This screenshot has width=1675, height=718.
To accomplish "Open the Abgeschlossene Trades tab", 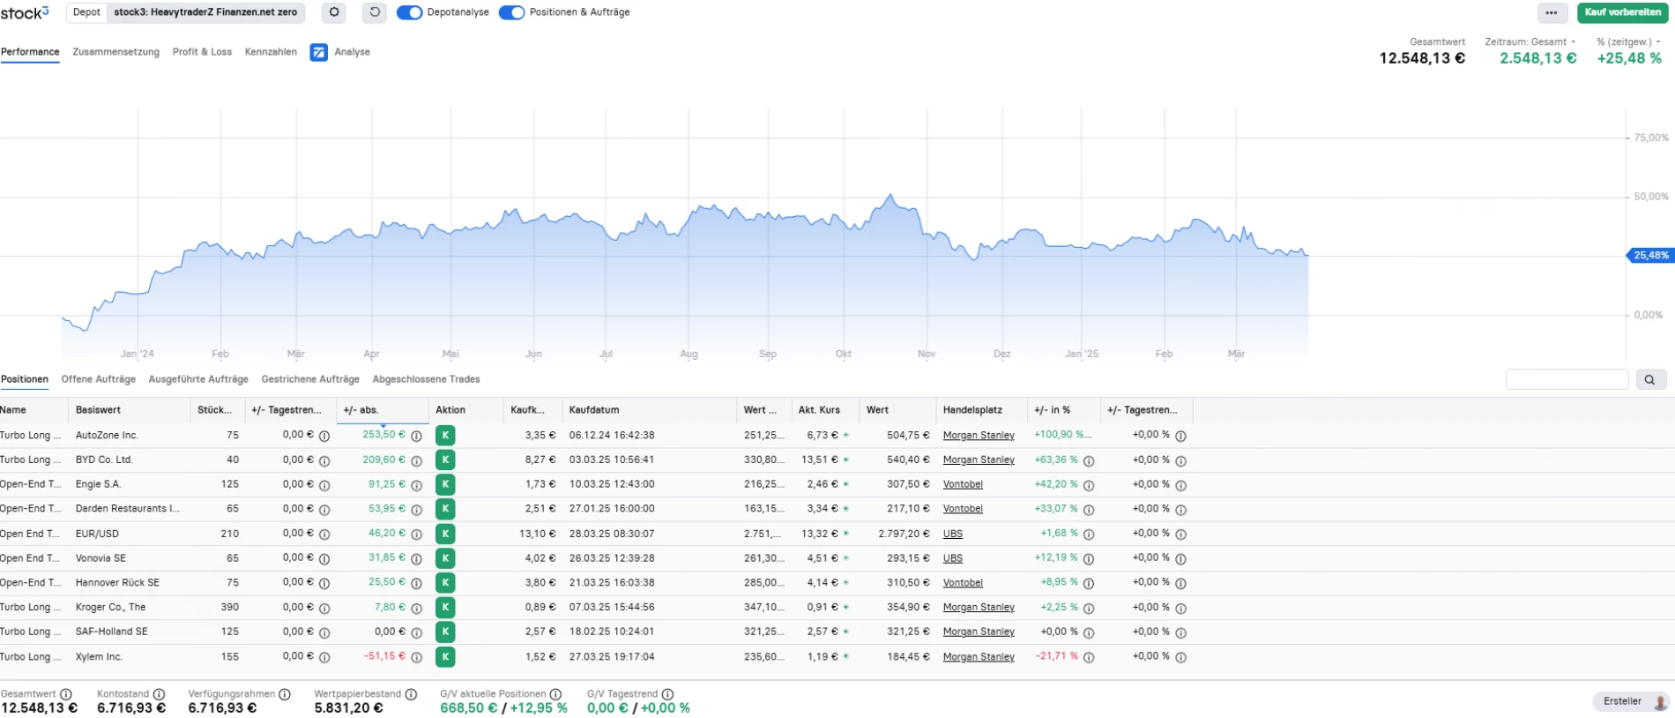I will pyautogui.click(x=426, y=379).
